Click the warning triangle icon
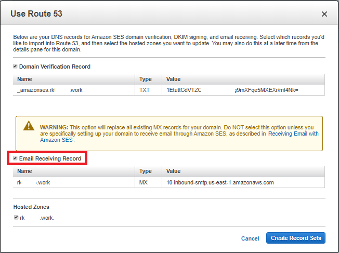The width and height of the screenshot is (339, 253). [29, 126]
